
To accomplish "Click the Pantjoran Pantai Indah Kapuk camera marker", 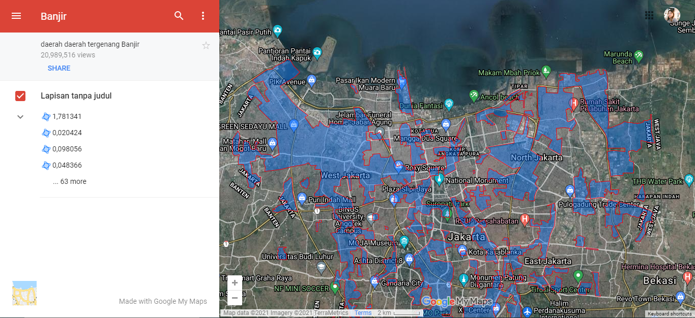I will [x=317, y=52].
